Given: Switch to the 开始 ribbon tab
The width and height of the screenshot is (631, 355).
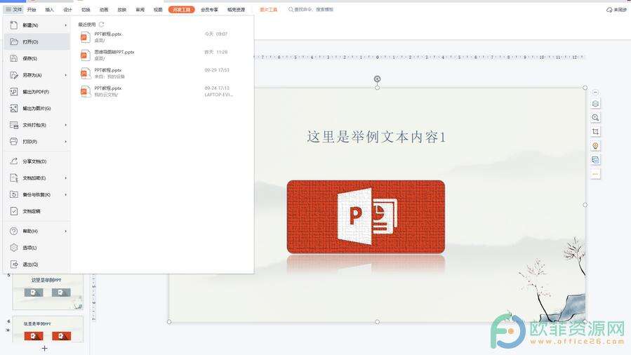Looking at the screenshot, I should tap(32, 10).
